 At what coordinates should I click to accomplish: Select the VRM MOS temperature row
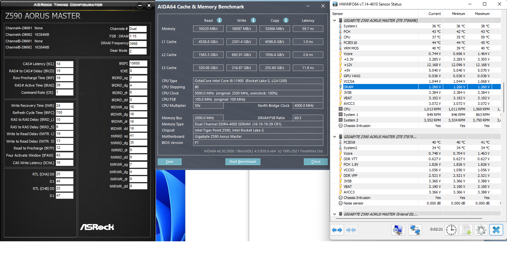click(416, 48)
